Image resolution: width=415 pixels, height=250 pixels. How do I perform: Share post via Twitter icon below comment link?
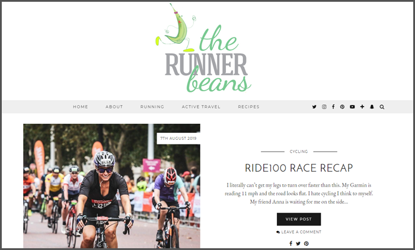pyautogui.click(x=298, y=243)
